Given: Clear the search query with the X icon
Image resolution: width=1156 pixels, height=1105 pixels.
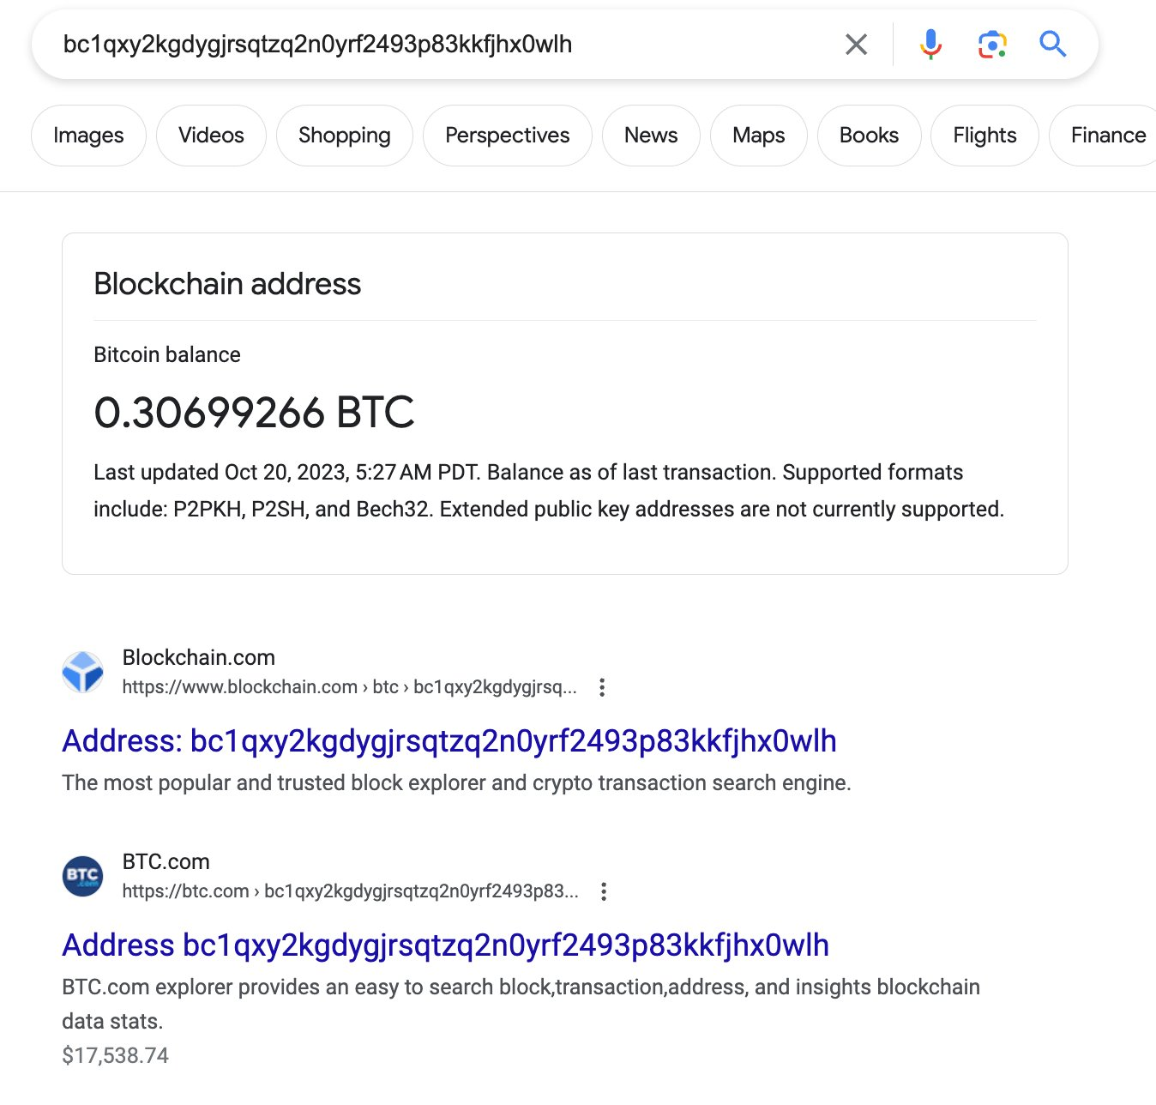Looking at the screenshot, I should coord(855,44).
